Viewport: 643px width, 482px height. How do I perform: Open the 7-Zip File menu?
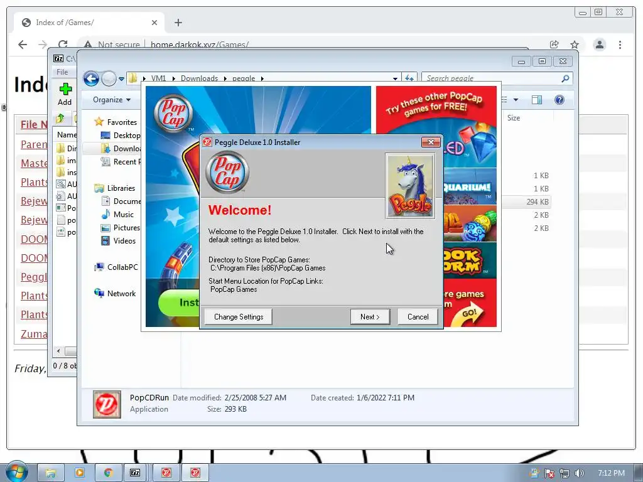[x=62, y=72]
